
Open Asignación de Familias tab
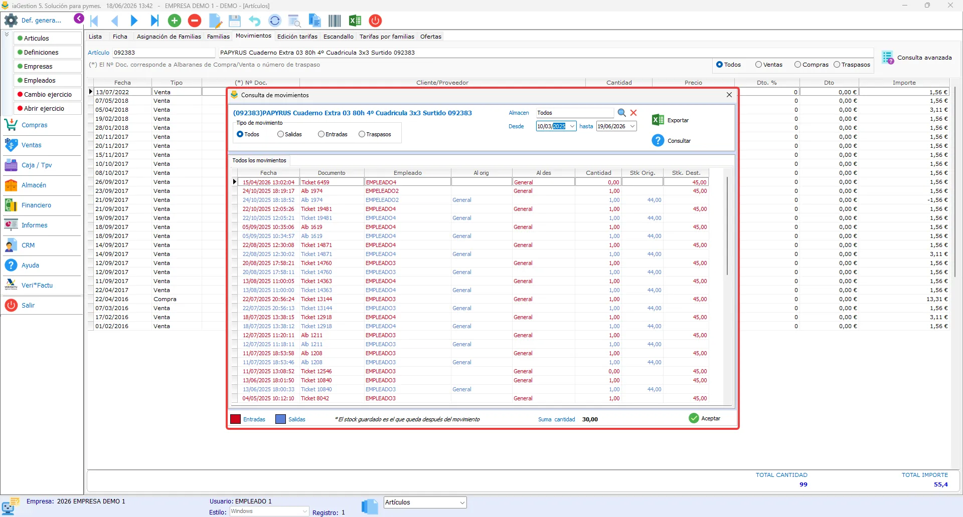coord(169,37)
